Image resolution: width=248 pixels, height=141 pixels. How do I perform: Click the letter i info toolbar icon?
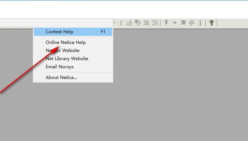(x=200, y=23)
